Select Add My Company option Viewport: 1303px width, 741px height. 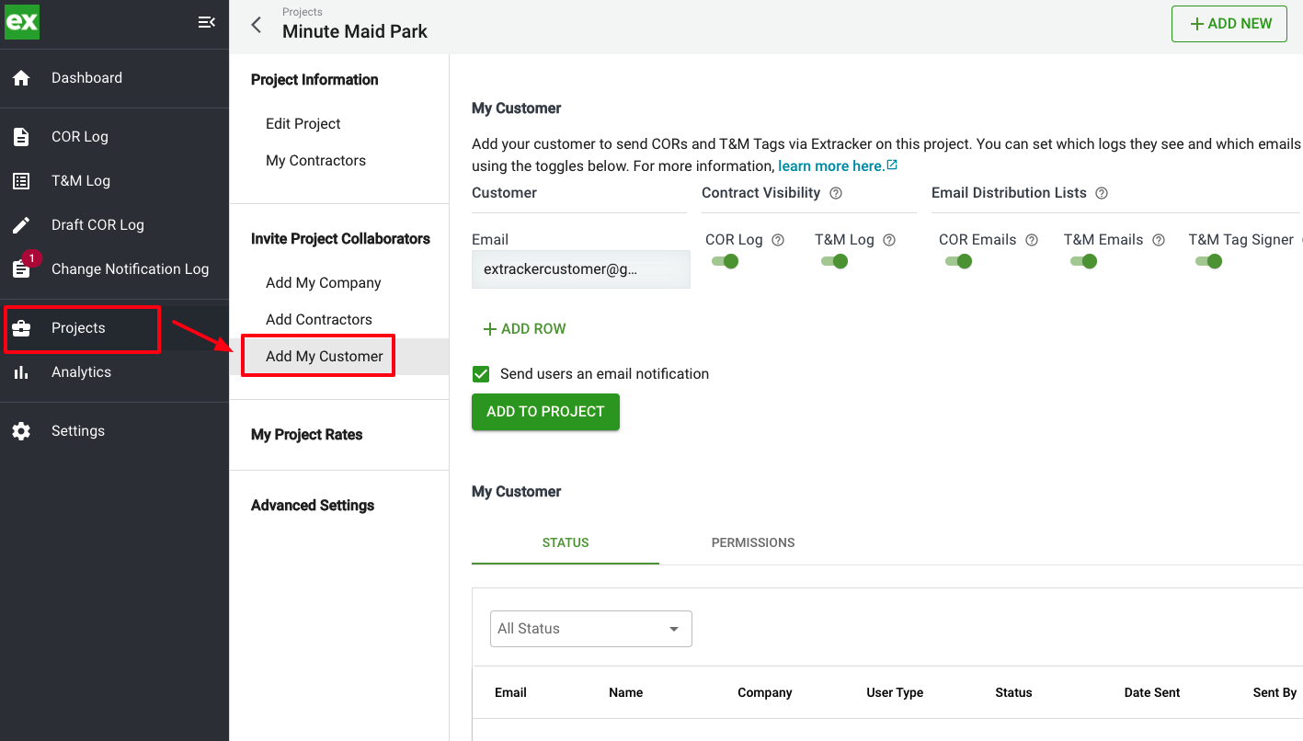point(324,283)
